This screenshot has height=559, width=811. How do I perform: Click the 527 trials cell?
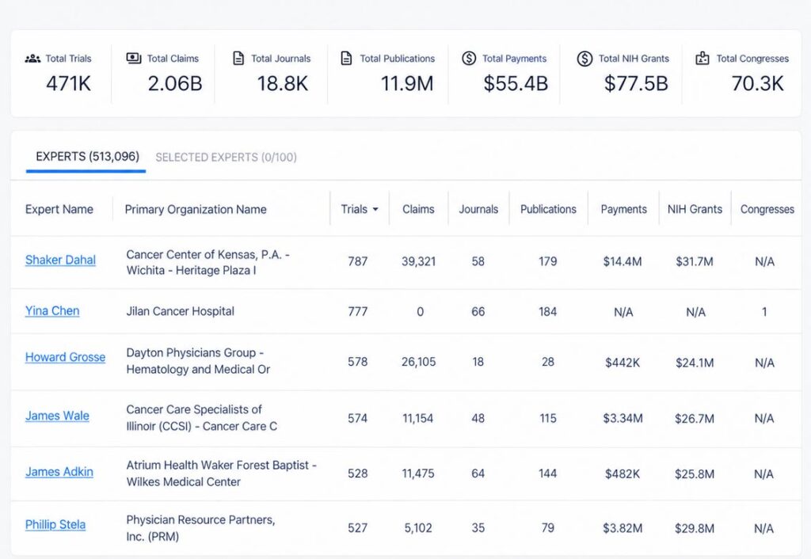point(357,527)
